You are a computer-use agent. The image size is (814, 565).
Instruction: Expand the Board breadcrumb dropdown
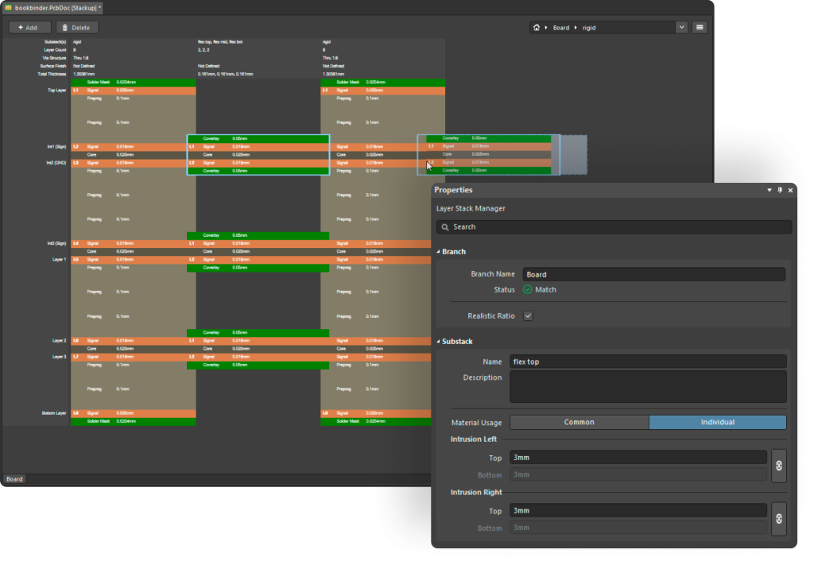pos(681,27)
